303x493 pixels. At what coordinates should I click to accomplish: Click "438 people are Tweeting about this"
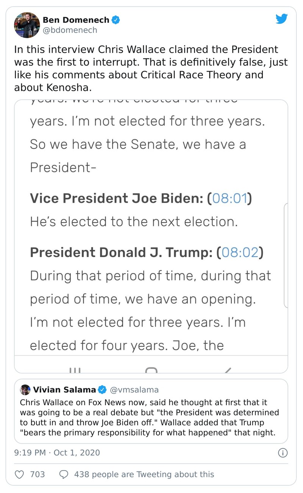pos(144,474)
